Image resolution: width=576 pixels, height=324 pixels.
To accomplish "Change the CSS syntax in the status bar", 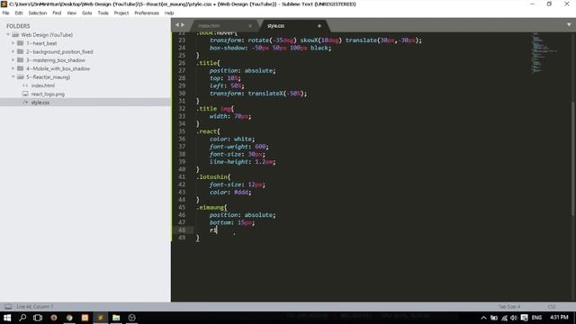I will tap(552, 307).
